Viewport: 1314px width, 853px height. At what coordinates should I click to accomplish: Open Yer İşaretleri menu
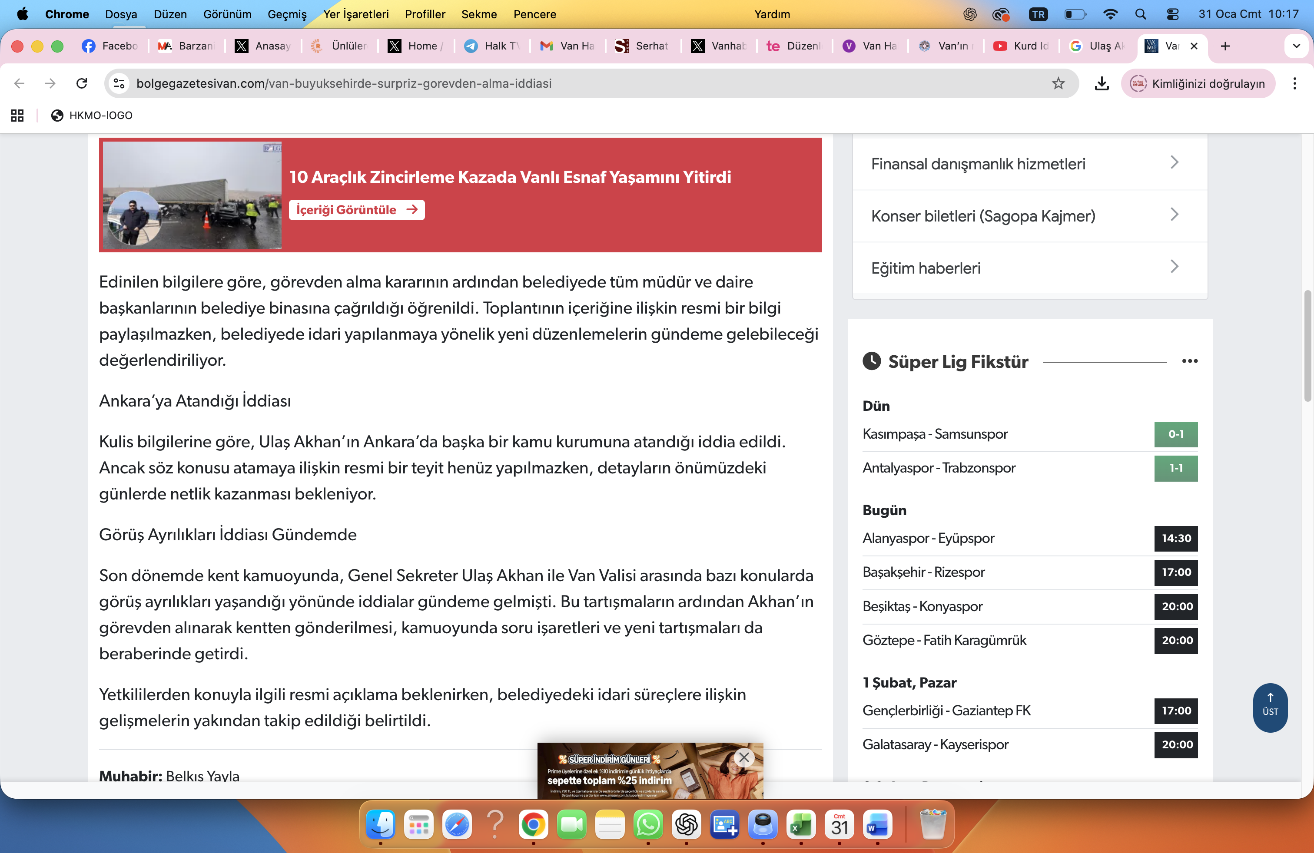click(355, 14)
